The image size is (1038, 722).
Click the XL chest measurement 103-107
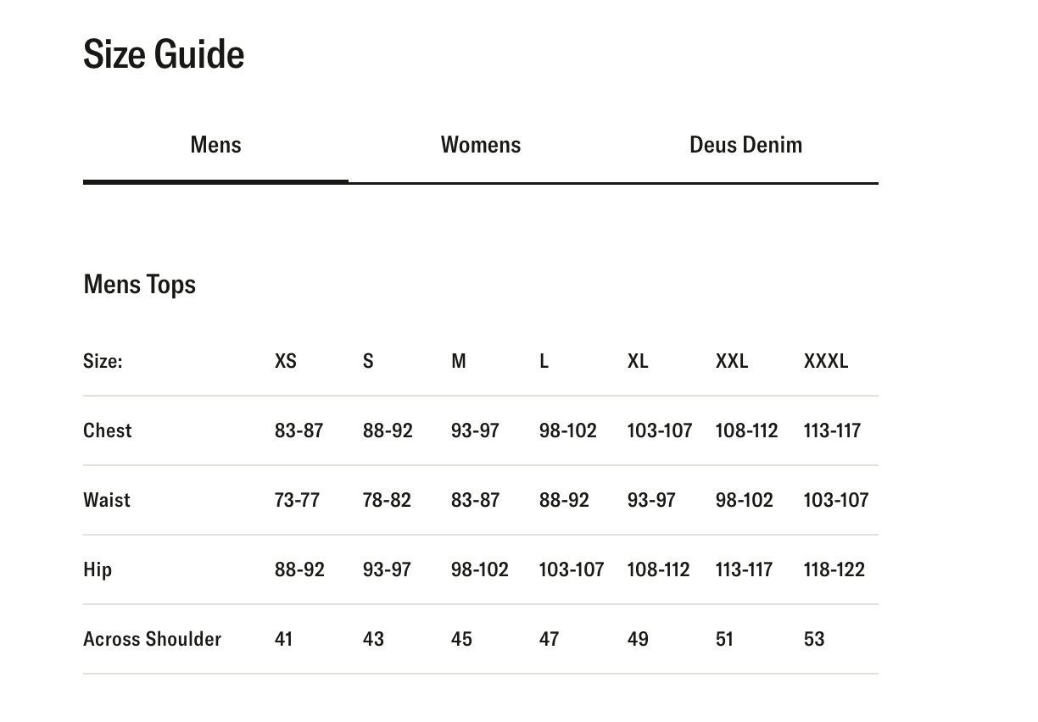click(x=659, y=430)
